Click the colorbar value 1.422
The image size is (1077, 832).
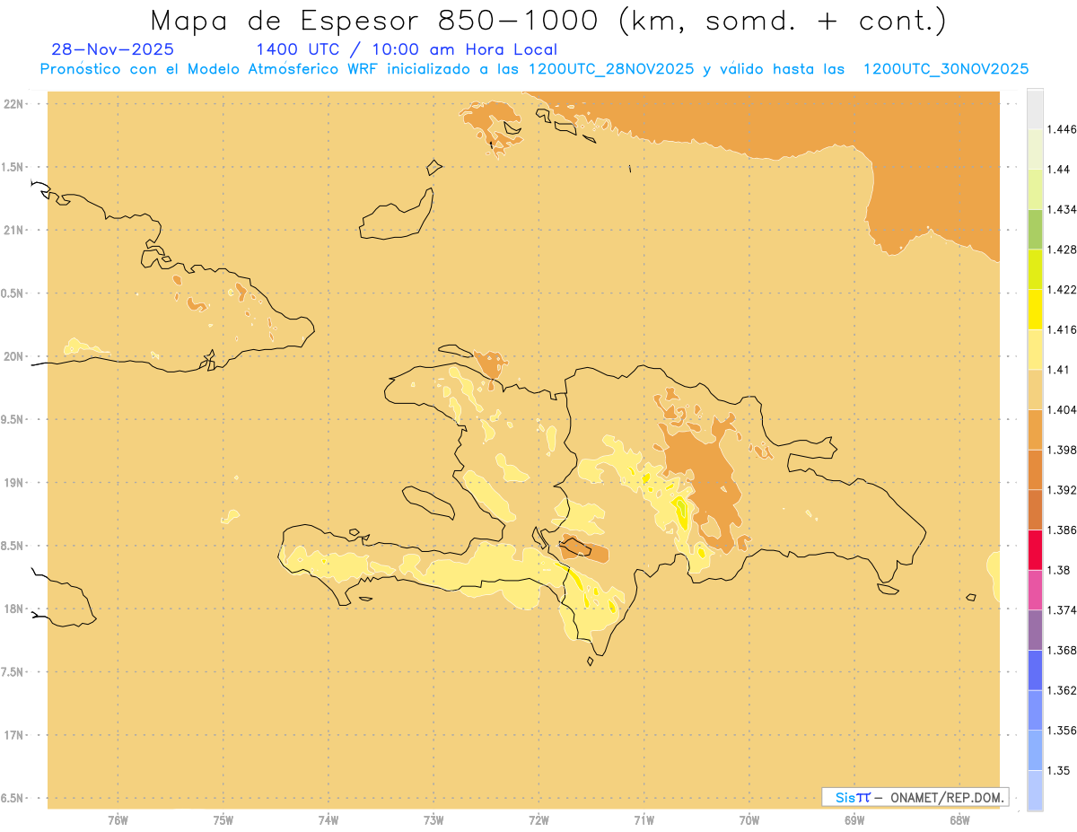[1062, 289]
